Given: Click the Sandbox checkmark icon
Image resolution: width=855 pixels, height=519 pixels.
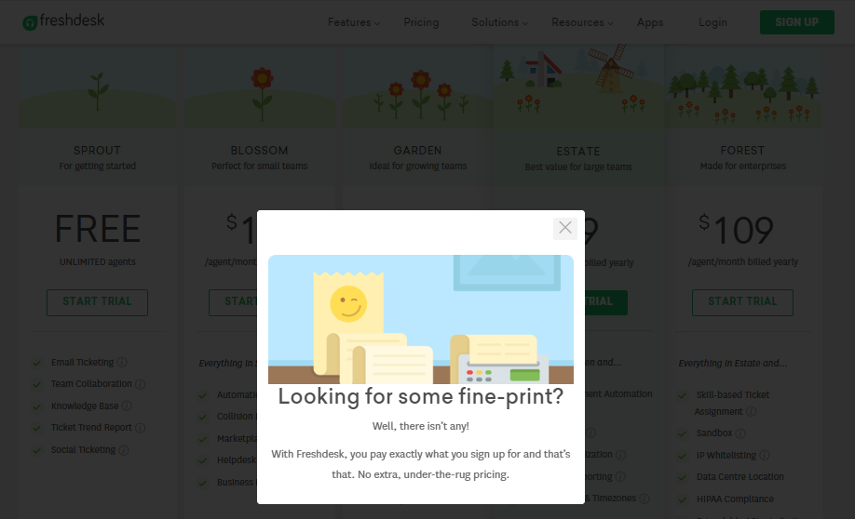Looking at the screenshot, I should tap(682, 434).
